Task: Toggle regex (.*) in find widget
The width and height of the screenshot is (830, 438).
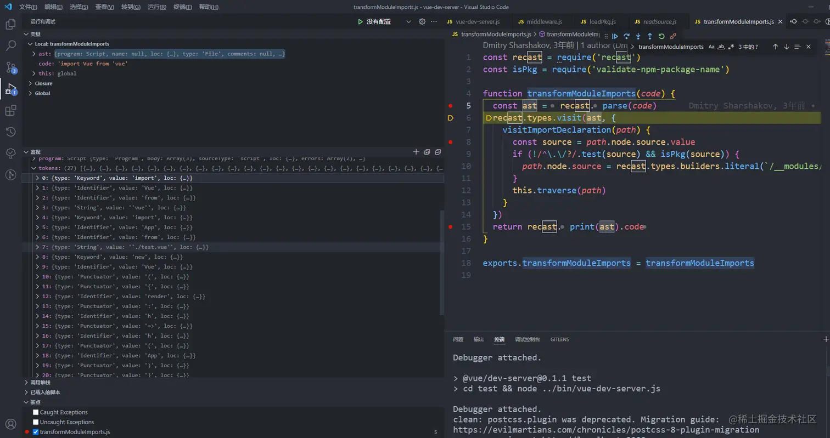Action: [731, 47]
